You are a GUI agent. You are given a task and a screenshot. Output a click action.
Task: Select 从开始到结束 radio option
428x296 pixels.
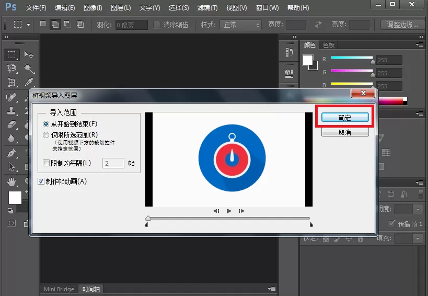pyautogui.click(x=70, y=124)
